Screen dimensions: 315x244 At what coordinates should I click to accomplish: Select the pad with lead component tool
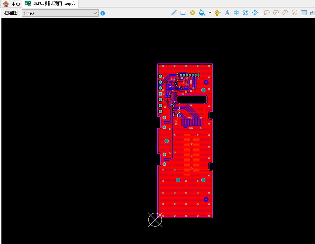(218, 13)
